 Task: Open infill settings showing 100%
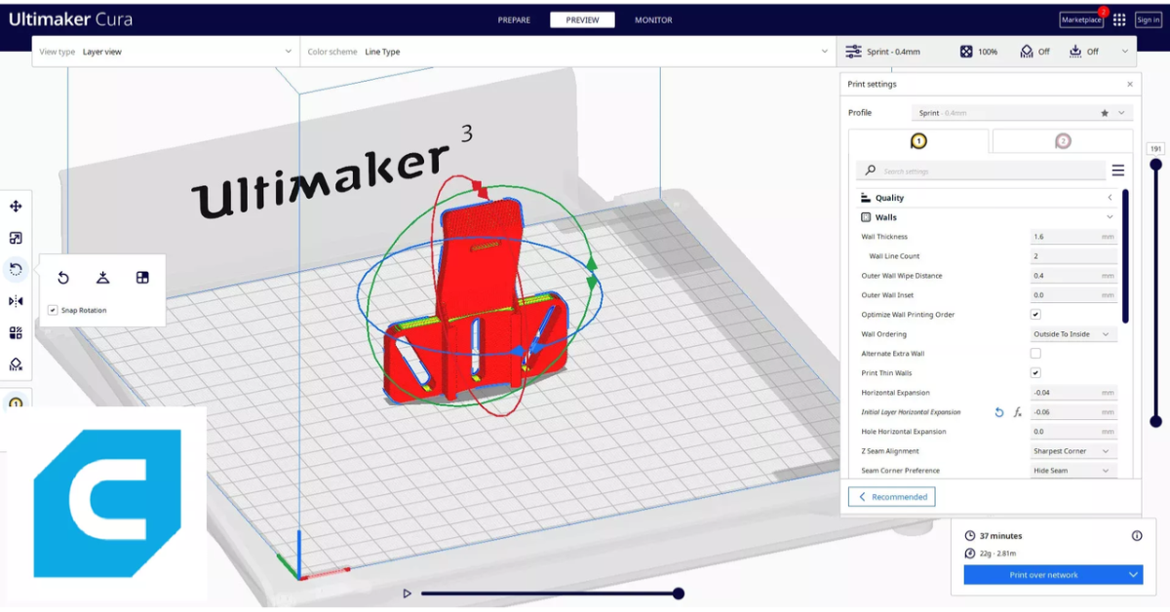coord(975,51)
